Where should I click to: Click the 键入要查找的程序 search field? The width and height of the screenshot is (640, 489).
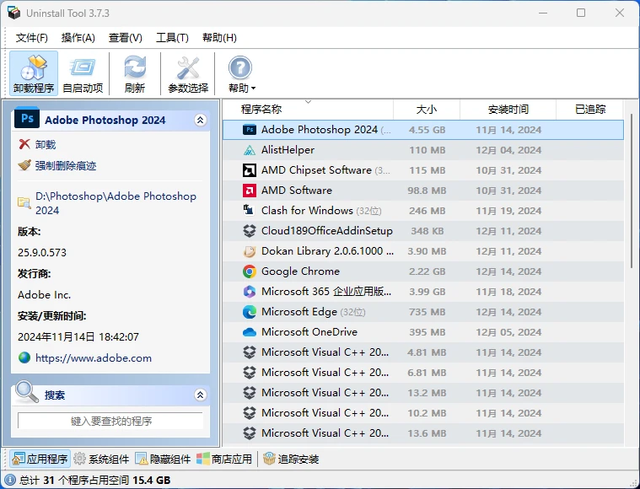[x=110, y=421]
